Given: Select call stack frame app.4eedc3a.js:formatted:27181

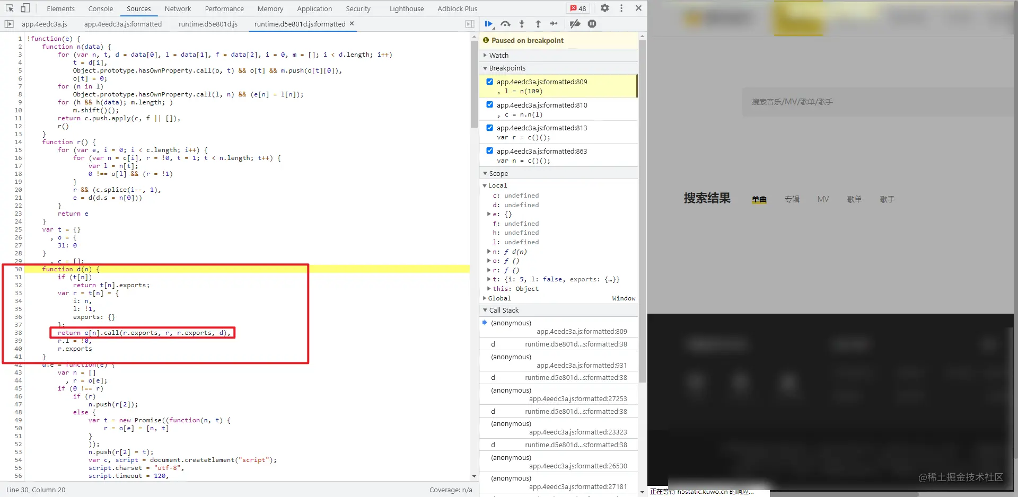Looking at the screenshot, I should click(559, 482).
